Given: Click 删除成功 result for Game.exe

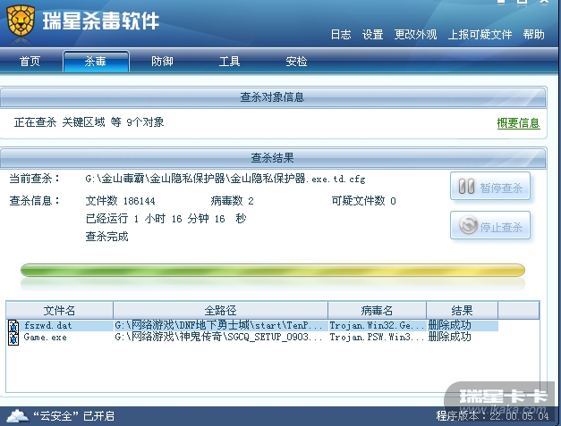Looking at the screenshot, I should click(x=450, y=337).
